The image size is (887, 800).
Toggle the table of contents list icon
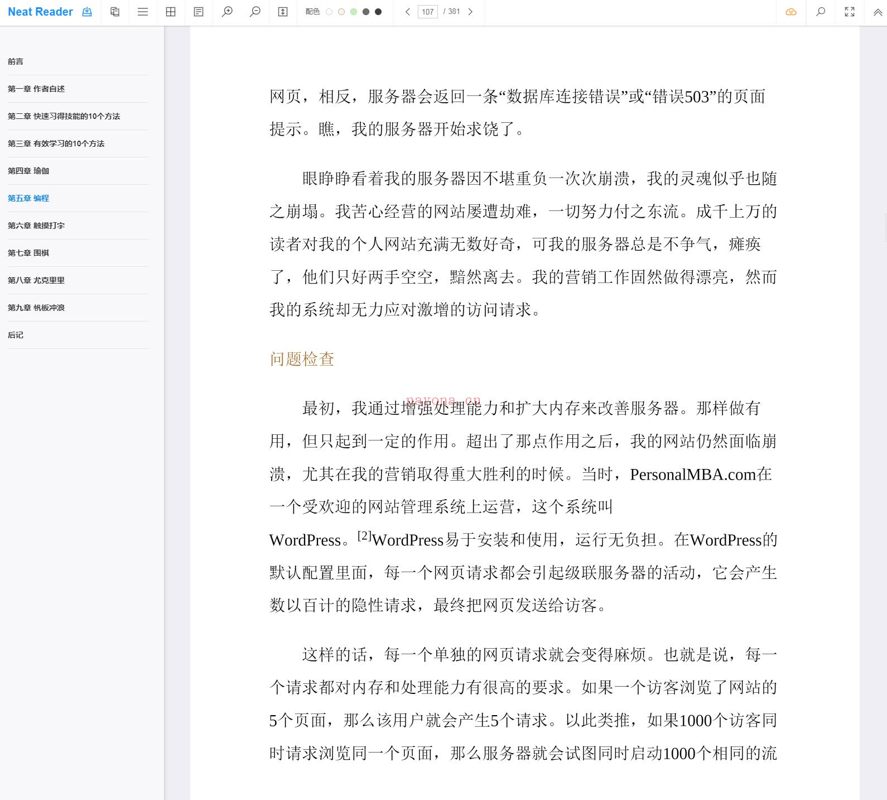point(143,12)
